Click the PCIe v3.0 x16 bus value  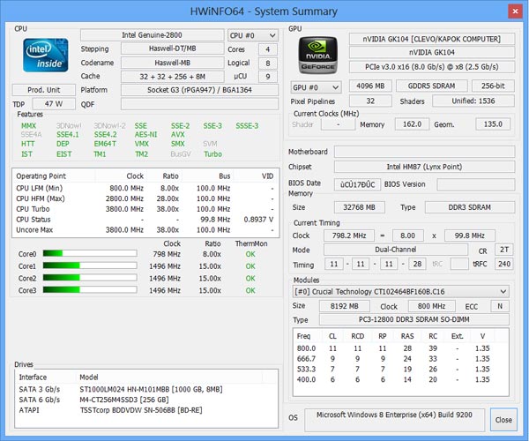click(x=432, y=67)
